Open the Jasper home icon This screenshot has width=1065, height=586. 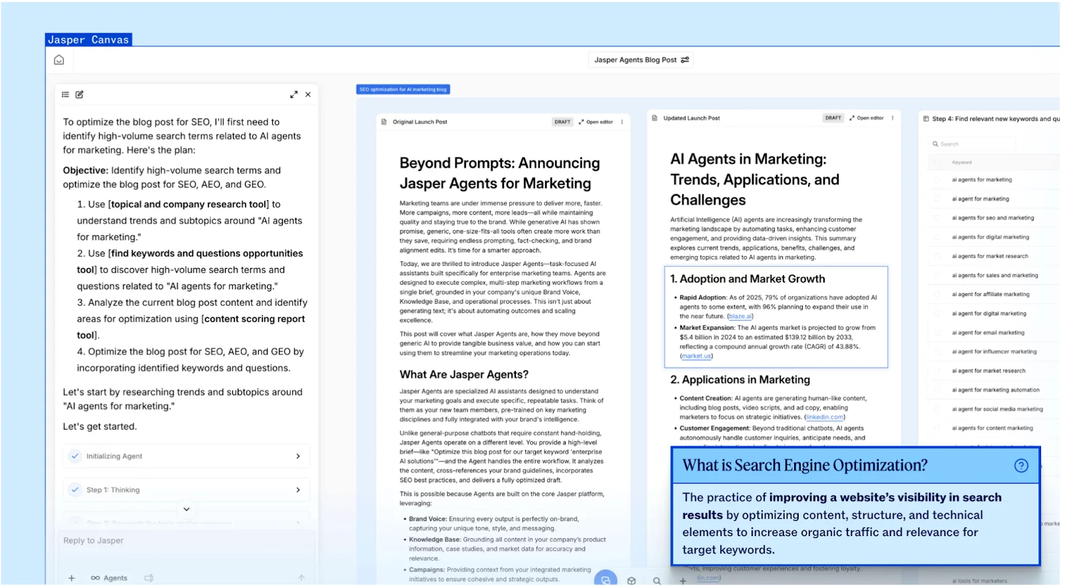pos(59,60)
